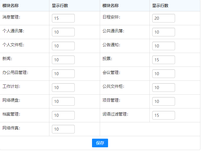Click the 保存 save button

(100, 143)
